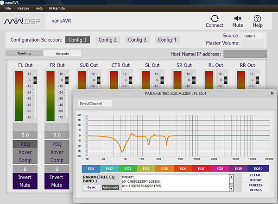The width and height of the screenshot is (278, 204).
Task: Click the FR Out delay value field
Action: pos(57,169)
